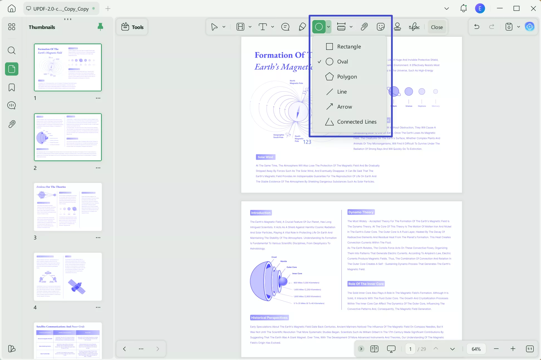
Task: Click the Signature tool
Action: 414,27
